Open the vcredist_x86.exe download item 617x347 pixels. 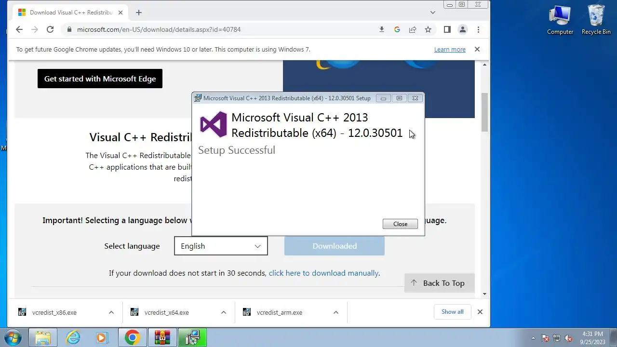(x=54, y=312)
